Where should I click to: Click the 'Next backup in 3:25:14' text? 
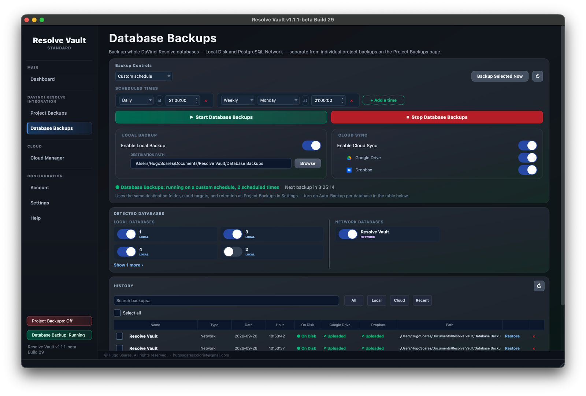click(309, 187)
